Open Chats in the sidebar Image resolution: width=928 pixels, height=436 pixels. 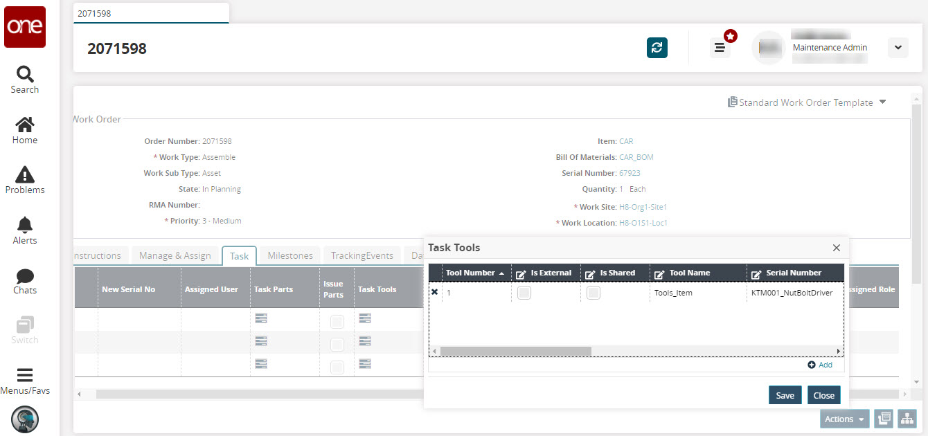25,280
